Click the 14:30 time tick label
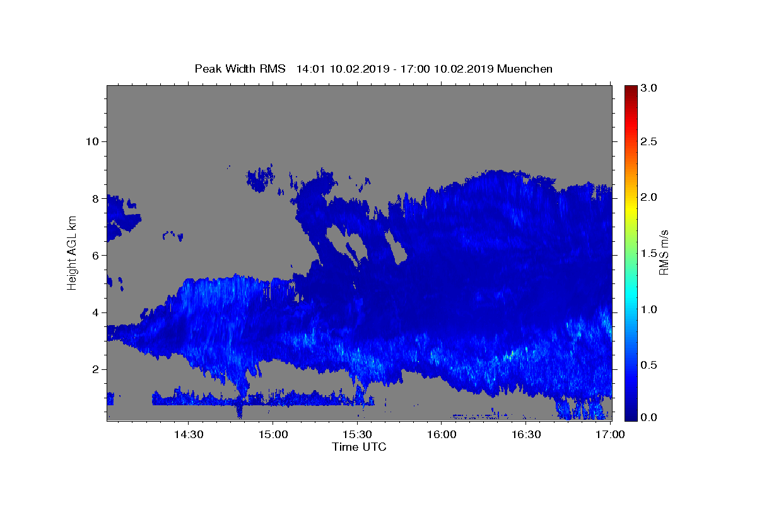The height and width of the screenshot is (505, 757). click(188, 434)
